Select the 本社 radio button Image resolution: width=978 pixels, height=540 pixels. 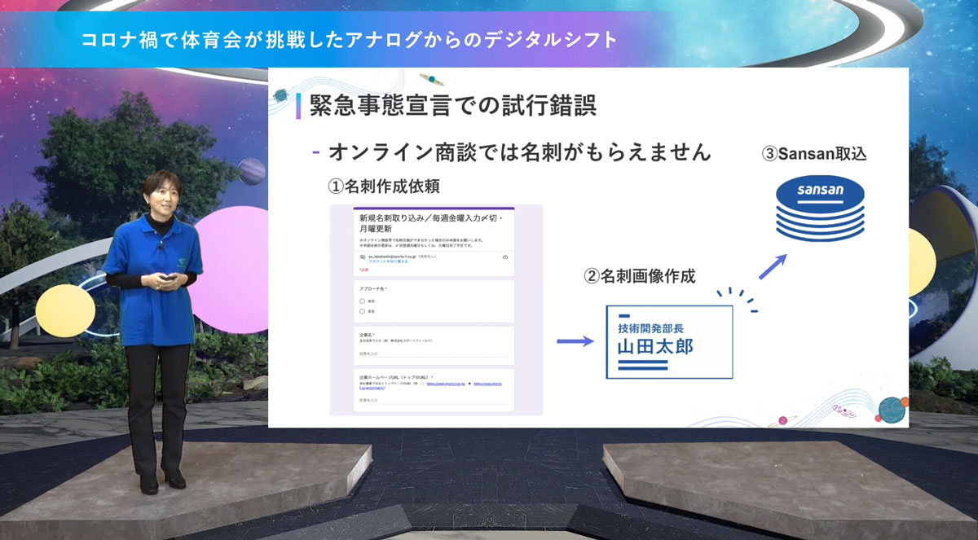[362, 301]
